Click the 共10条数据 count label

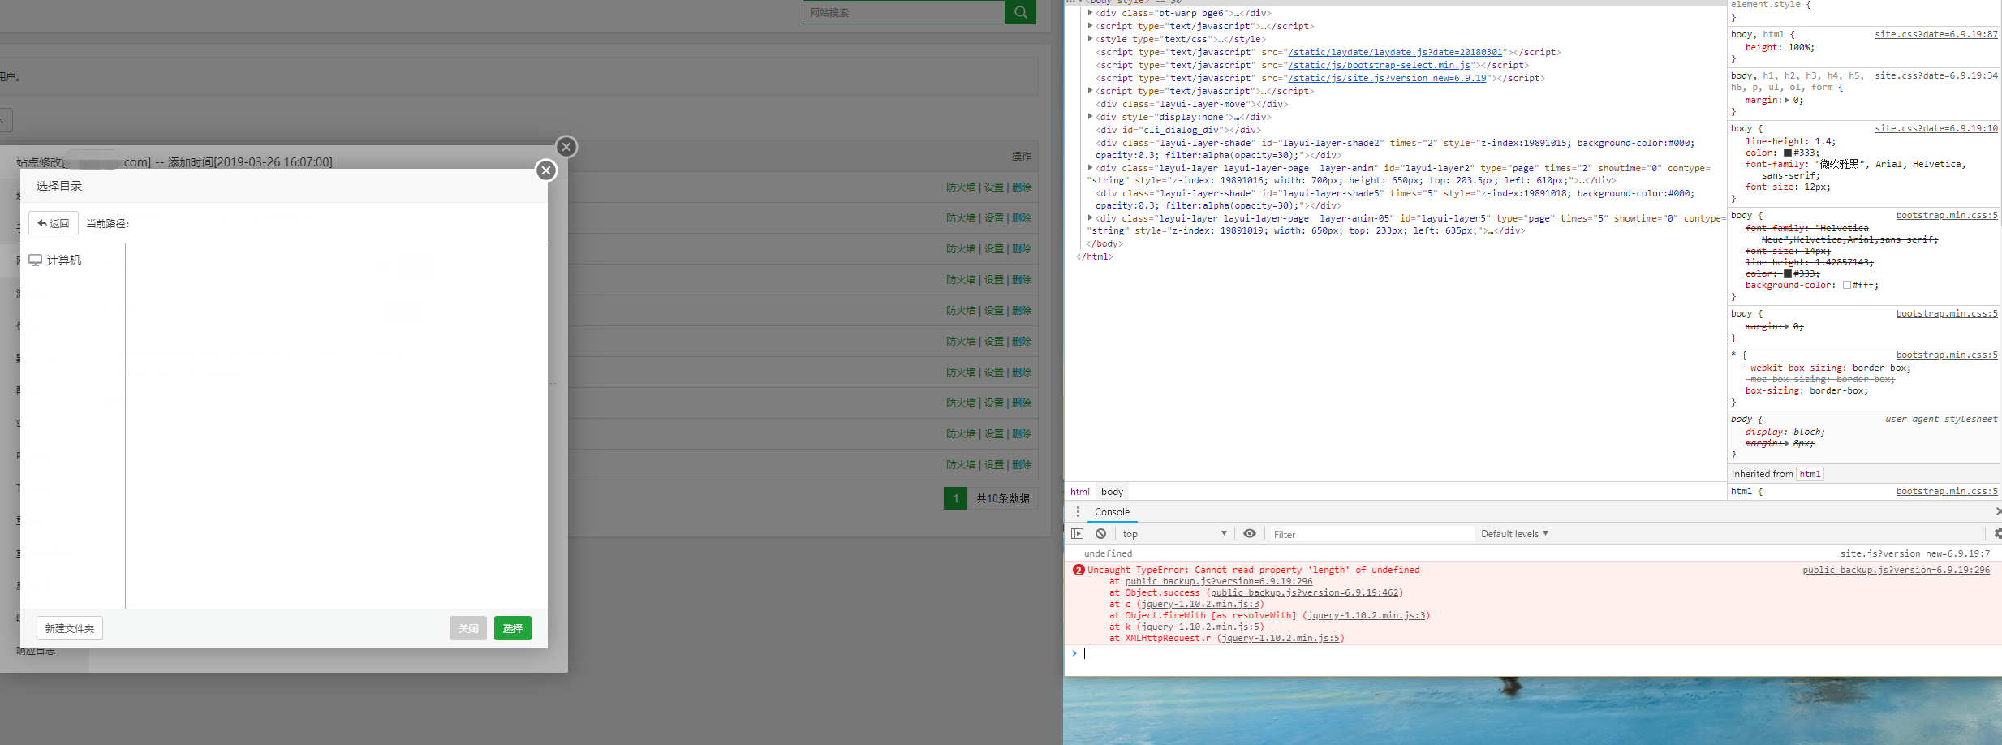coord(1003,498)
